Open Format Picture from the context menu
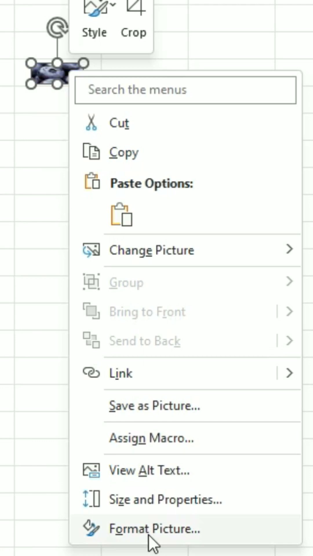This screenshot has height=556, width=313. coord(154,529)
